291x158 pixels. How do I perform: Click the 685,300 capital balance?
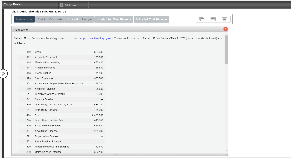click(x=99, y=105)
